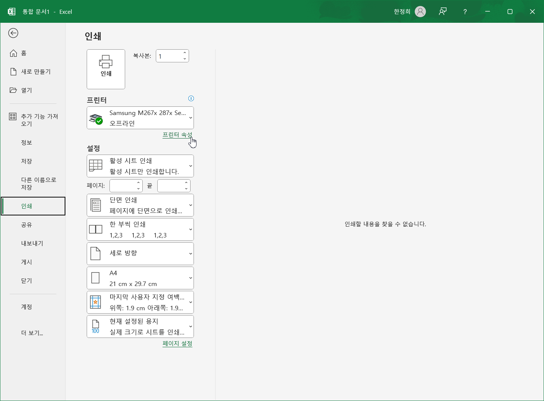The width and height of the screenshot is (544, 401).
Task: Decrease copies with the down arrow
Action: pos(185,59)
